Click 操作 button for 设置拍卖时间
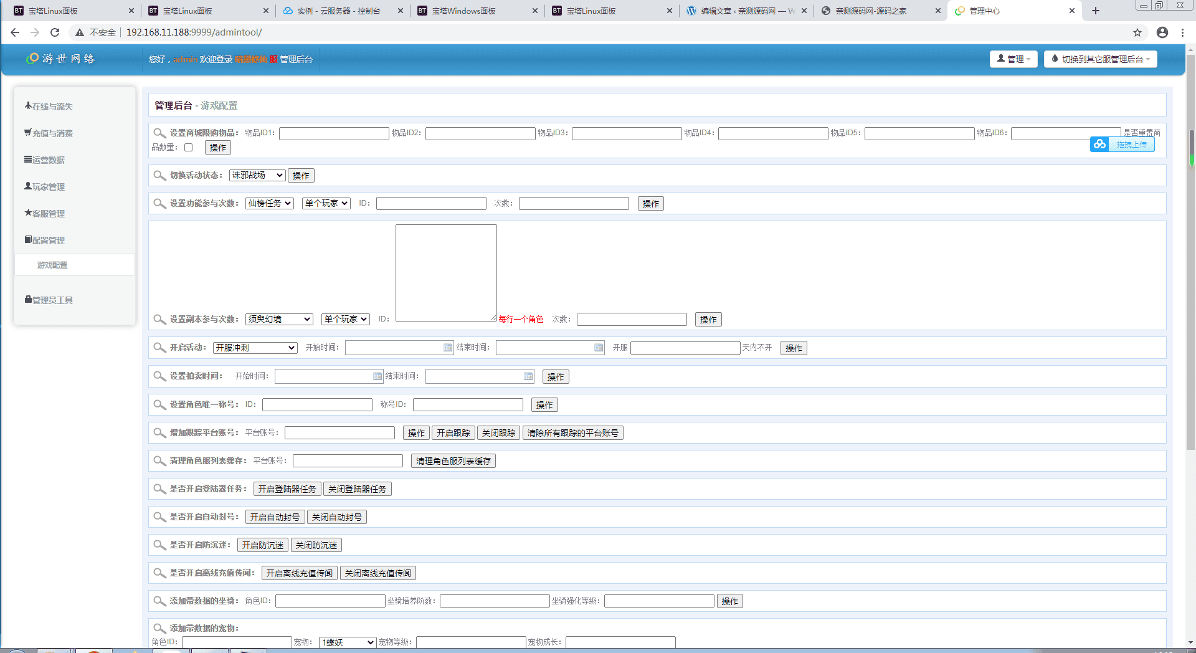The image size is (1196, 653). pyautogui.click(x=556, y=377)
